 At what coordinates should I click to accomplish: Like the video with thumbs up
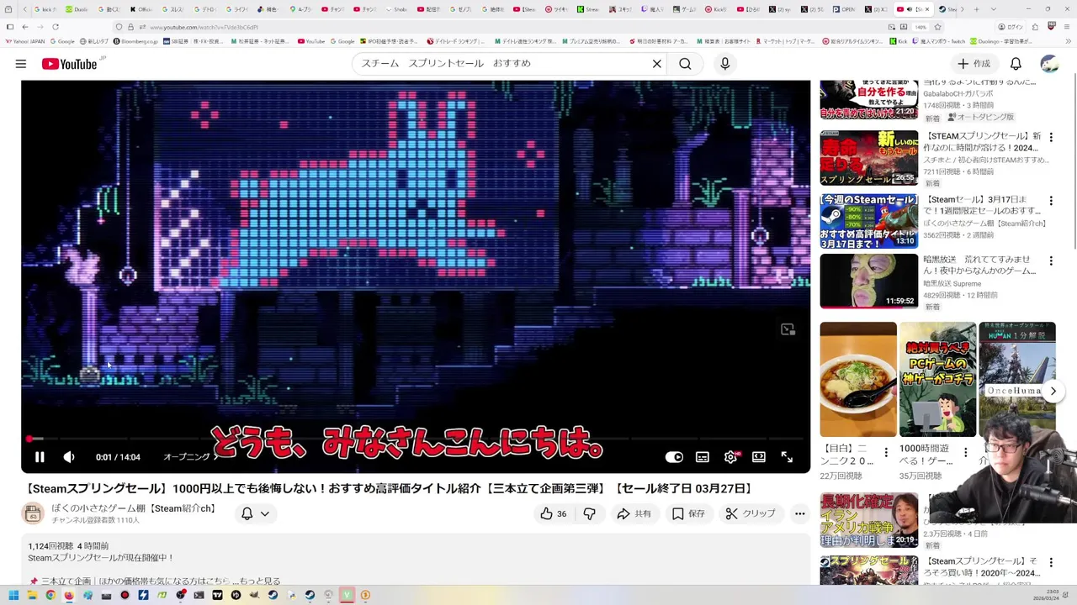coord(553,513)
